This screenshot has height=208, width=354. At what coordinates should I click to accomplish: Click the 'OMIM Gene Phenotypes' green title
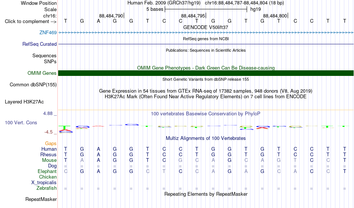click(x=206, y=68)
